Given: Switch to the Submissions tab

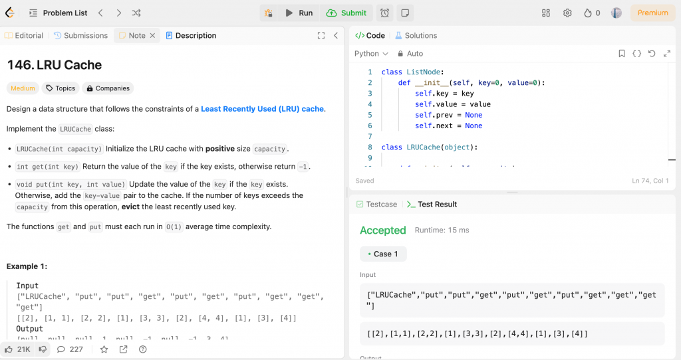Looking at the screenshot, I should 80,36.
